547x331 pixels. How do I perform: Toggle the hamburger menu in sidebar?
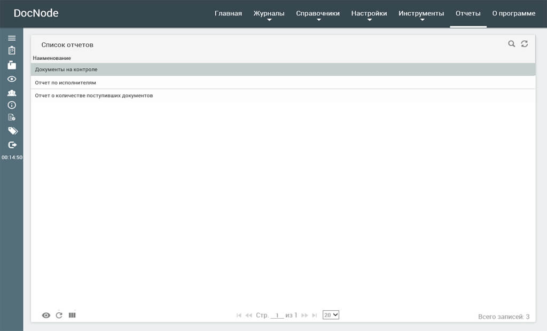[12, 38]
